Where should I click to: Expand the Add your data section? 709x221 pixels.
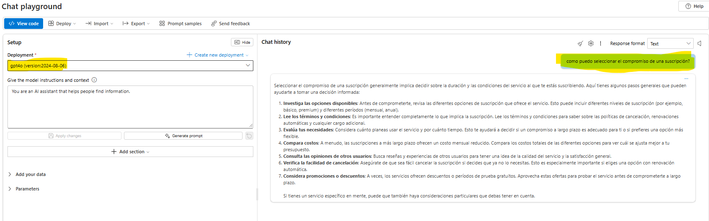(x=27, y=174)
